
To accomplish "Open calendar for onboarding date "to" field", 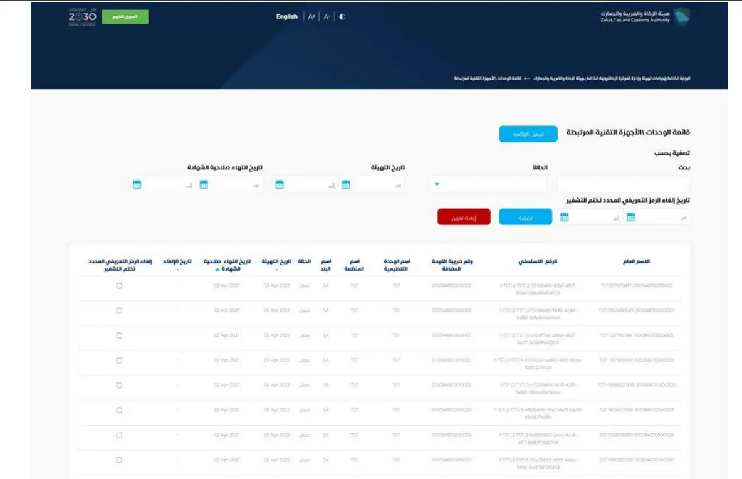I will [x=280, y=184].
